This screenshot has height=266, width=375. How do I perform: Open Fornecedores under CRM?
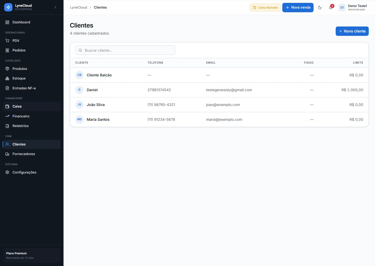pyautogui.click(x=32, y=154)
